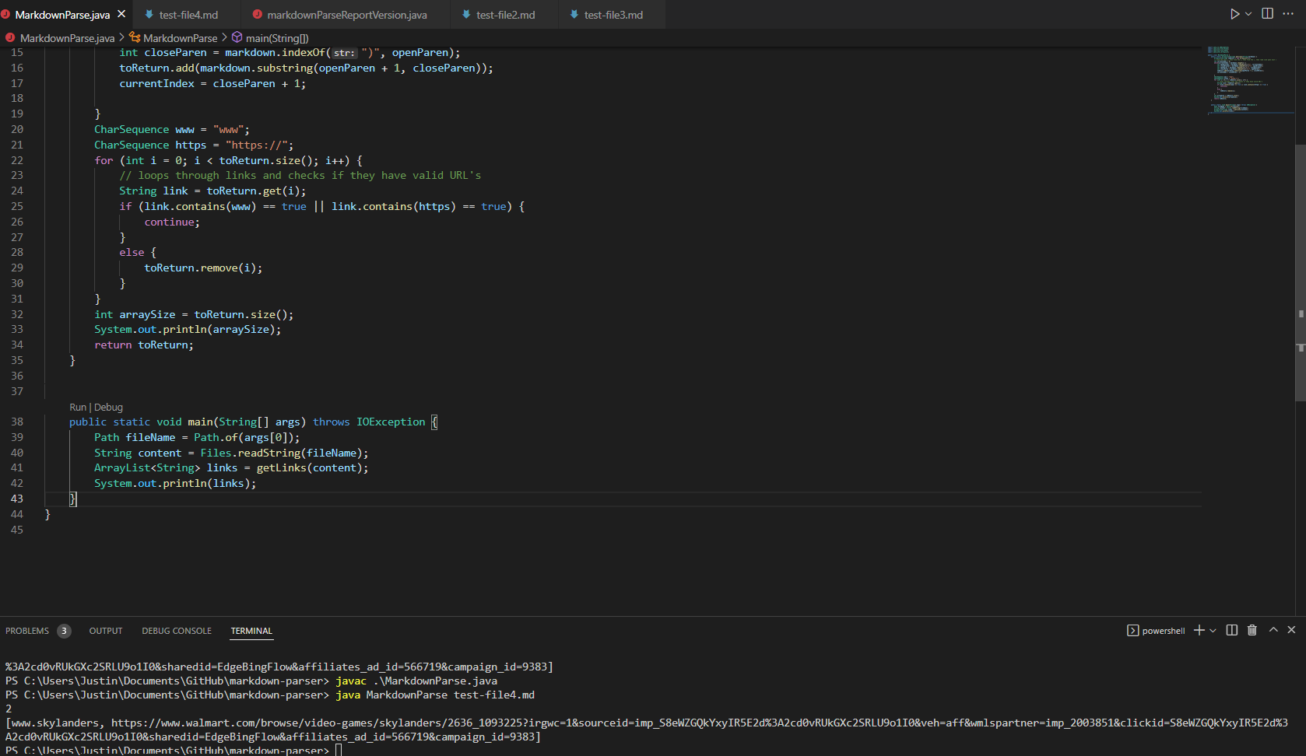This screenshot has height=756, width=1306.
Task: Click the Debug CodeLens above main
Action: pyautogui.click(x=109, y=408)
